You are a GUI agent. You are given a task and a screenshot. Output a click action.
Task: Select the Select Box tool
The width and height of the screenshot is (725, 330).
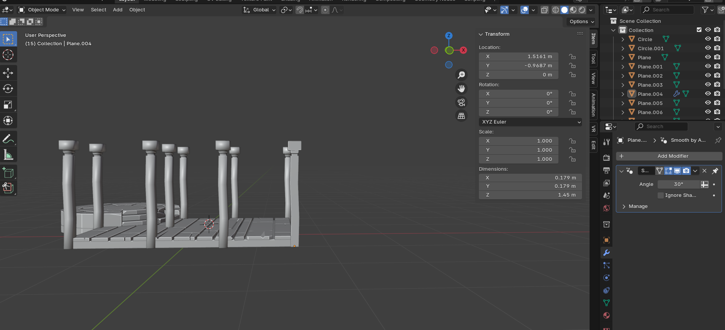(8, 39)
